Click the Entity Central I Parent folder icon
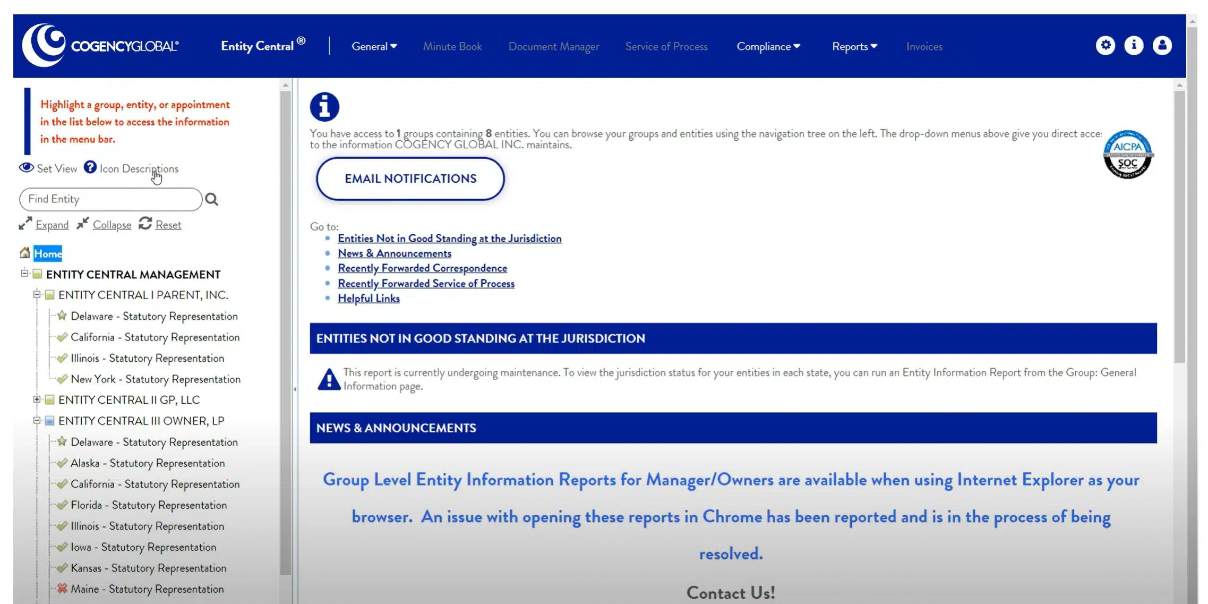The height and width of the screenshot is (604, 1208). pos(50,295)
